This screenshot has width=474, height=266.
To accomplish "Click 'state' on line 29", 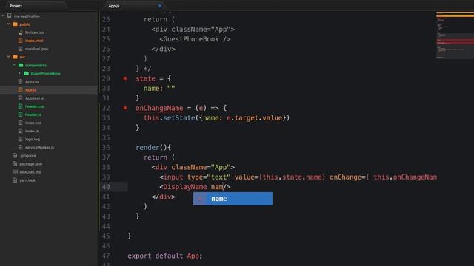I will [145, 78].
